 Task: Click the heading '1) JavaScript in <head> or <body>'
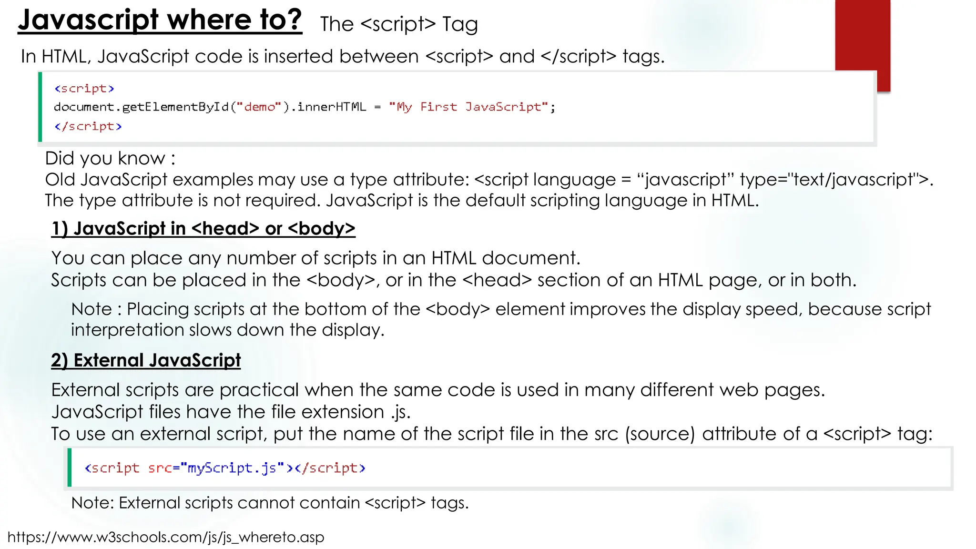[203, 229]
